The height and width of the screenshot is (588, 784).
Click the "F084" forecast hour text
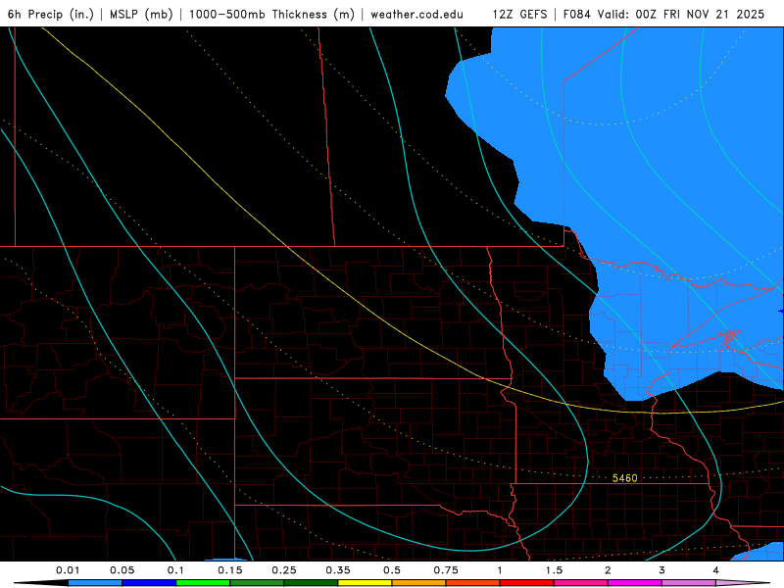(578, 14)
